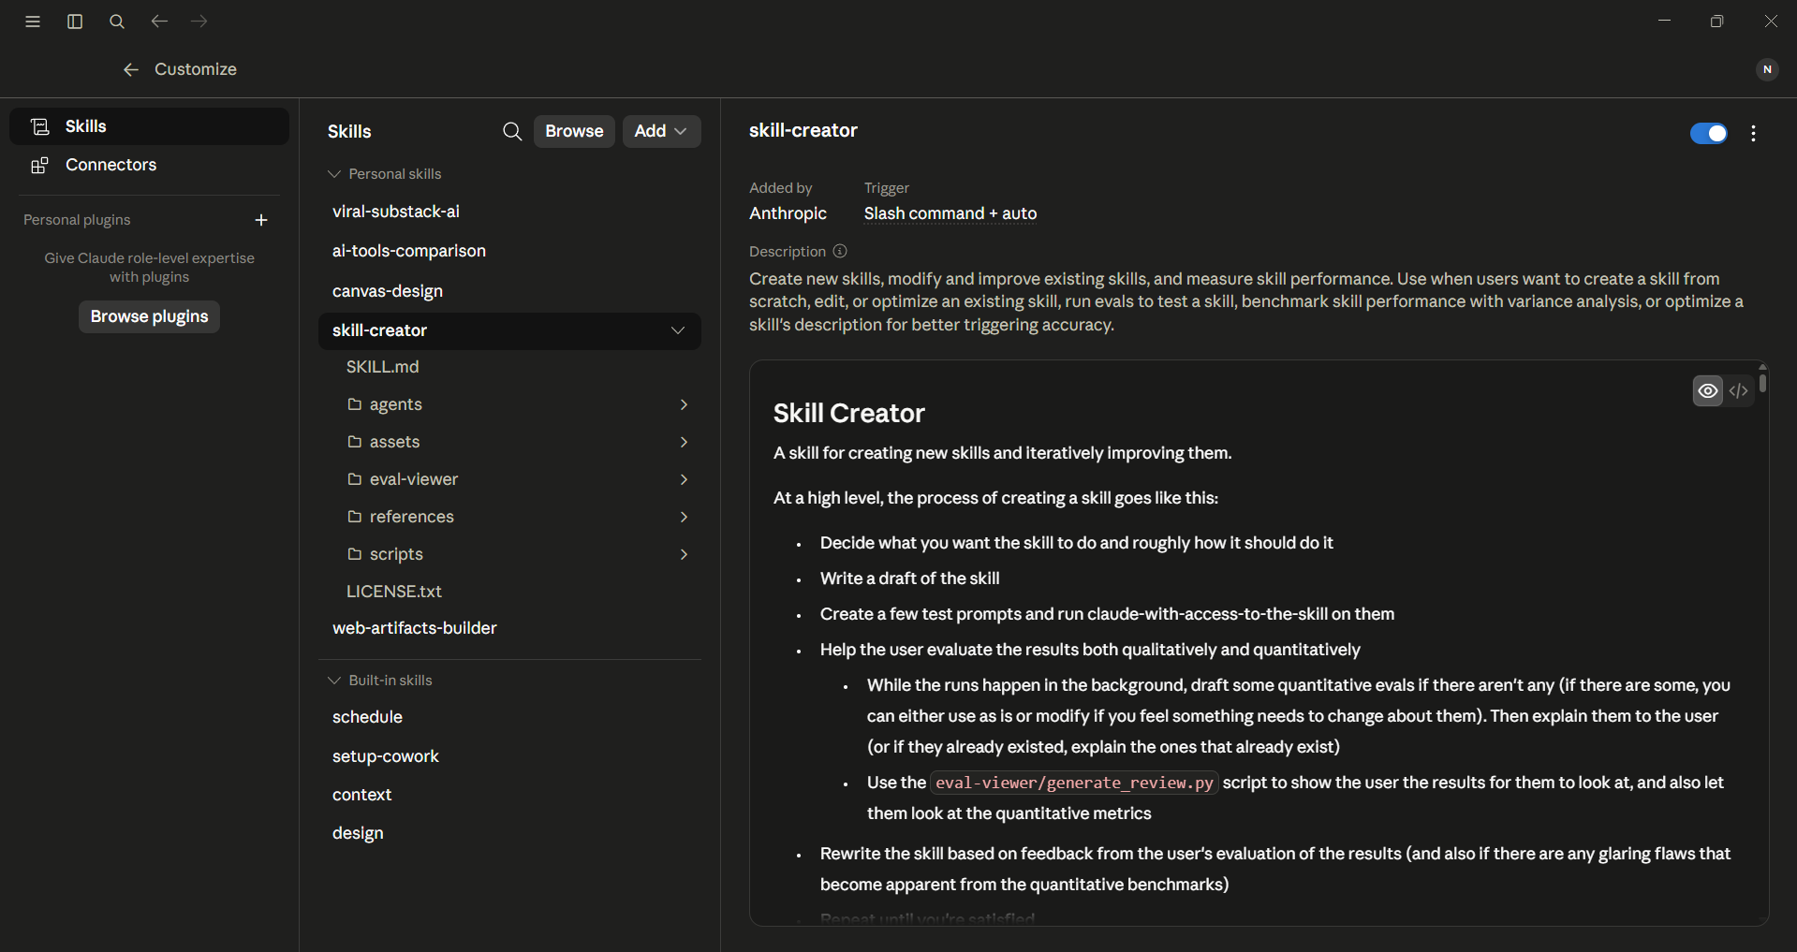Viewport: 1797px width, 952px height.
Task: Search skills with magnifier icon
Action: click(512, 131)
